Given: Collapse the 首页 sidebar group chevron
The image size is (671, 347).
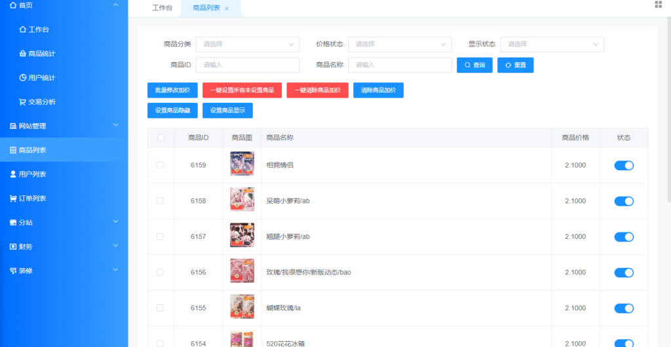Looking at the screenshot, I should tap(115, 5).
